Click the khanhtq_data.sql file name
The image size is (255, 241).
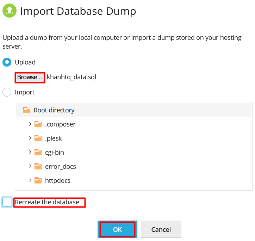(71, 77)
